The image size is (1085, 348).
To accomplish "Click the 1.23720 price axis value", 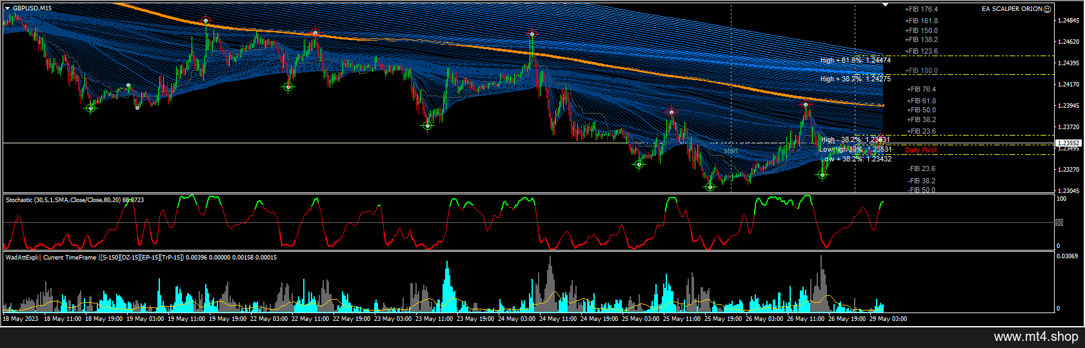I will (x=1069, y=127).
